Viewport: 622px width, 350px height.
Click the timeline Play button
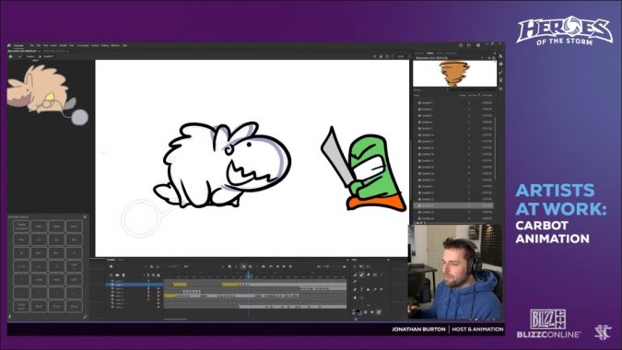pos(284,266)
